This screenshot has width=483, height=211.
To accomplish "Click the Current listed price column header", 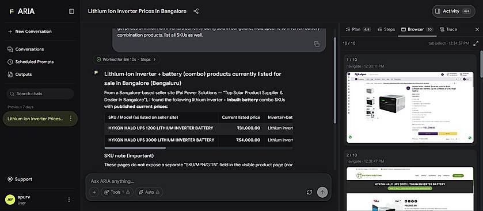I will pyautogui.click(x=241, y=117).
